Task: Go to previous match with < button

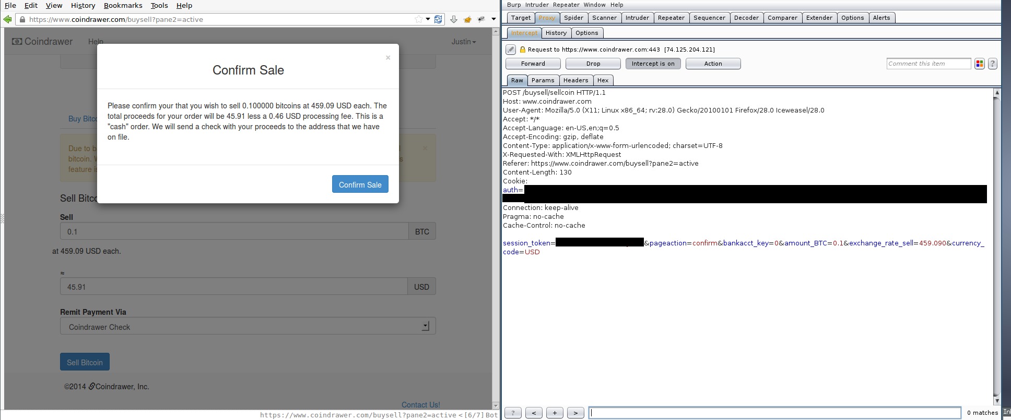Action: pyautogui.click(x=534, y=413)
